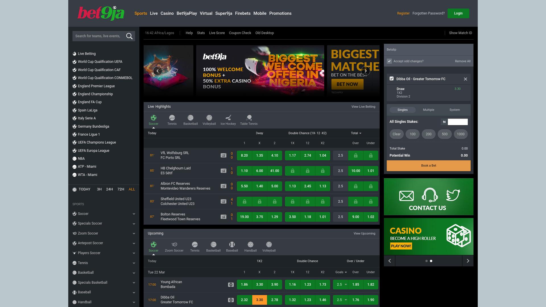Filter events to next 3H
This screenshot has height=307, width=546.
coord(99,189)
